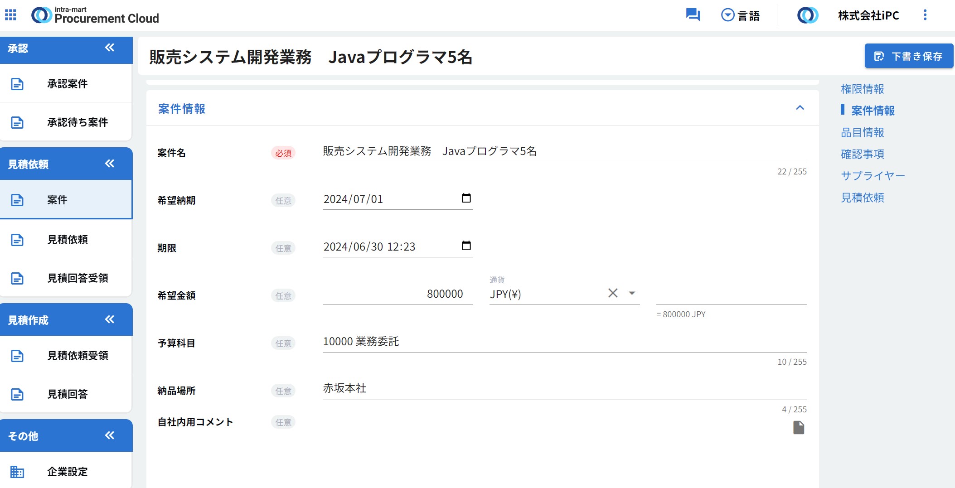Click the 案件情報 panel heading

point(182,109)
